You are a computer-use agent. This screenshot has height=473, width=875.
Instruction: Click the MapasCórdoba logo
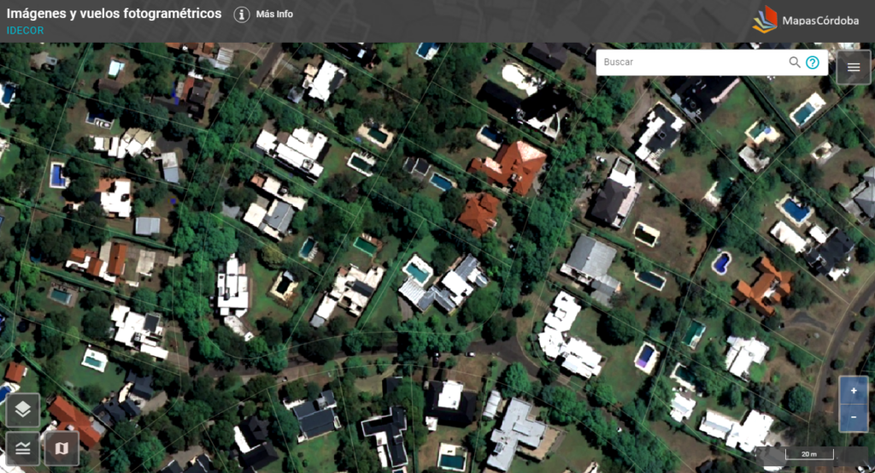(x=805, y=20)
